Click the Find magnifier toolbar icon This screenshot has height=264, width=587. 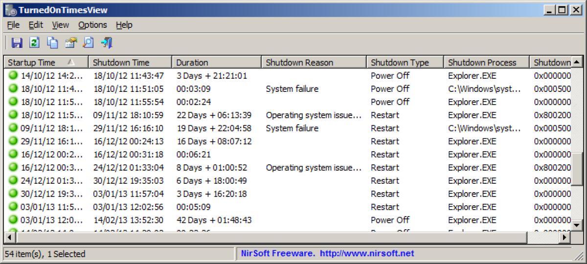(x=88, y=43)
